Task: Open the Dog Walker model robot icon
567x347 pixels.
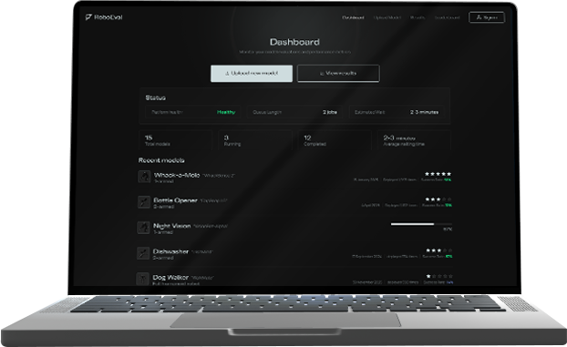Action: pyautogui.click(x=142, y=279)
